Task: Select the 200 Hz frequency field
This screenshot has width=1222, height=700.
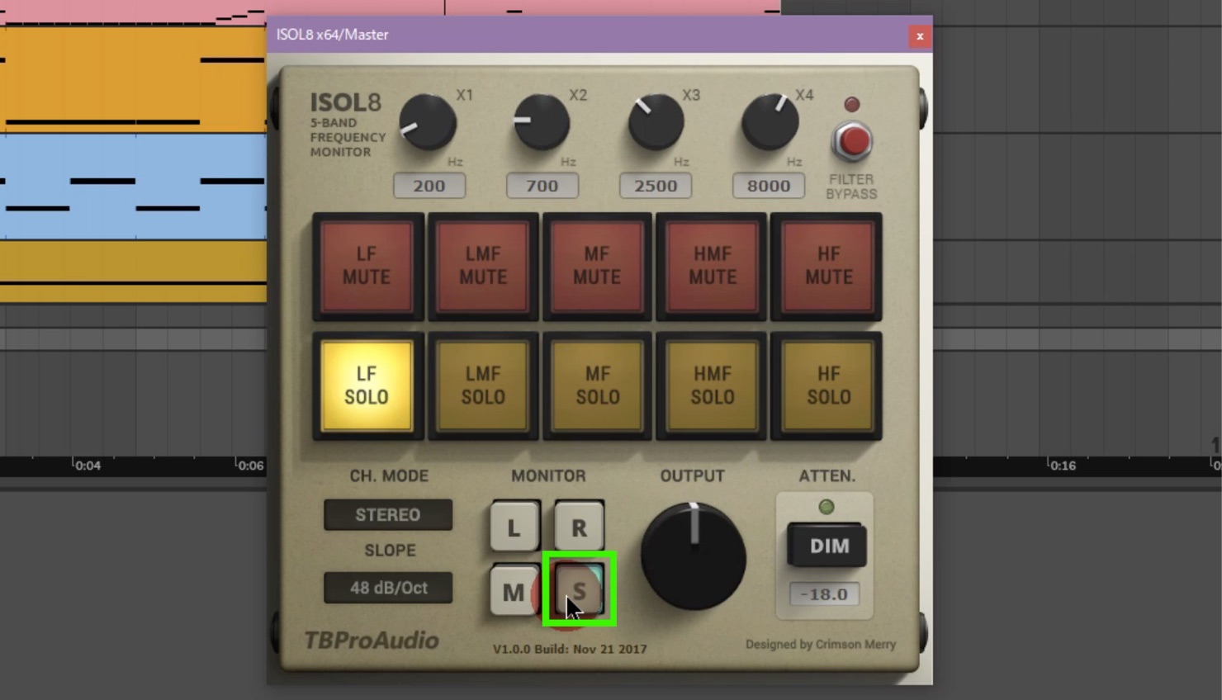Action: 429,186
